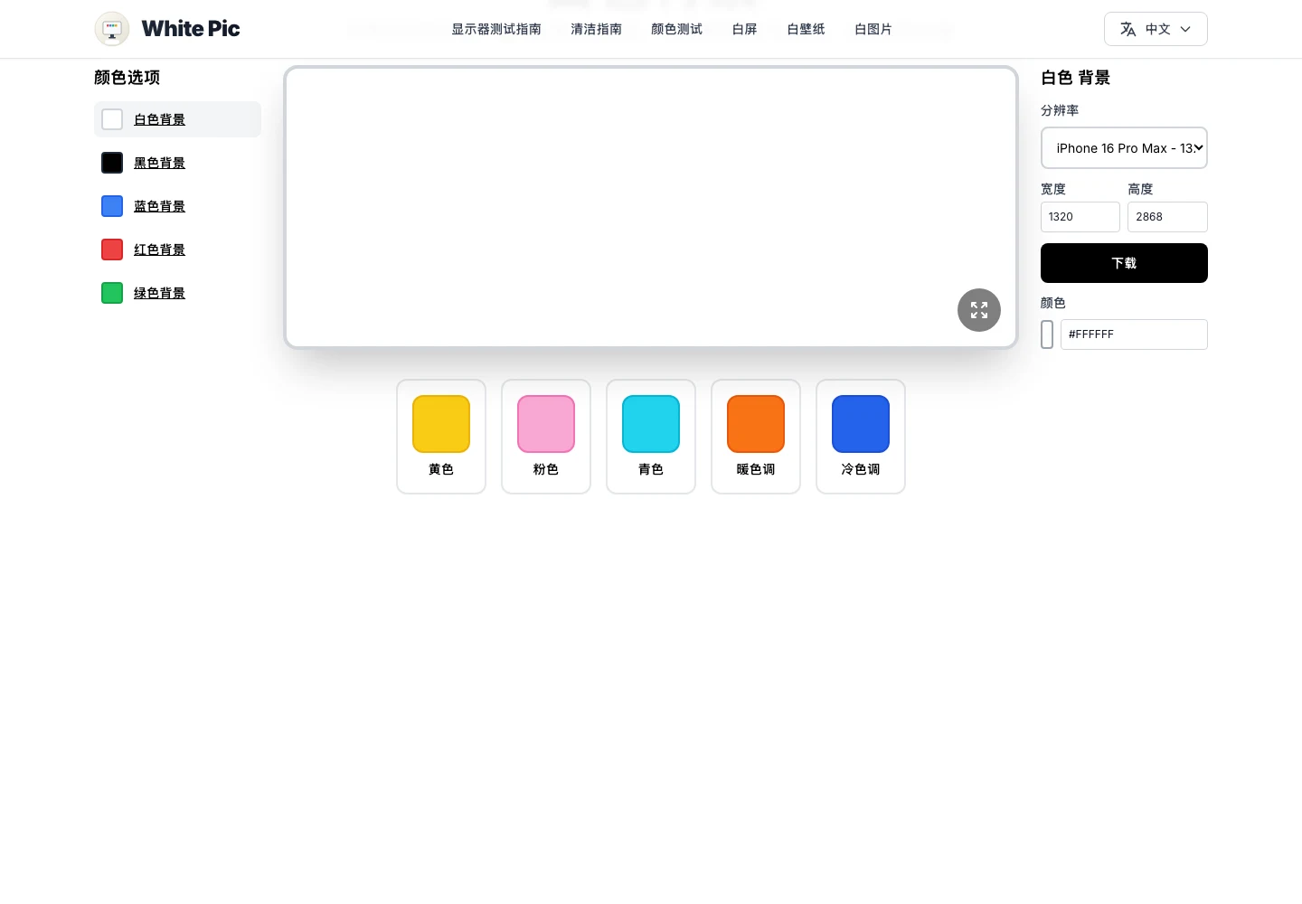
Task: Pick the green swatch beside 绿色背景
Action: point(112,293)
